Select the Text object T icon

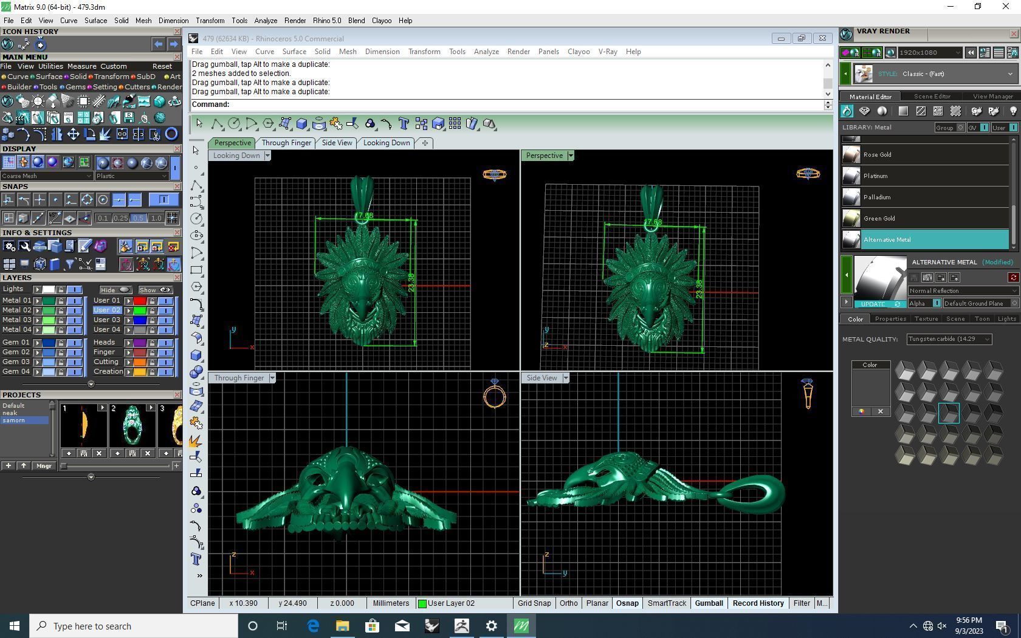point(404,124)
